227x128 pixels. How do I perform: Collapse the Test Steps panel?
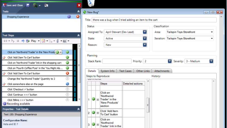click(78, 36)
